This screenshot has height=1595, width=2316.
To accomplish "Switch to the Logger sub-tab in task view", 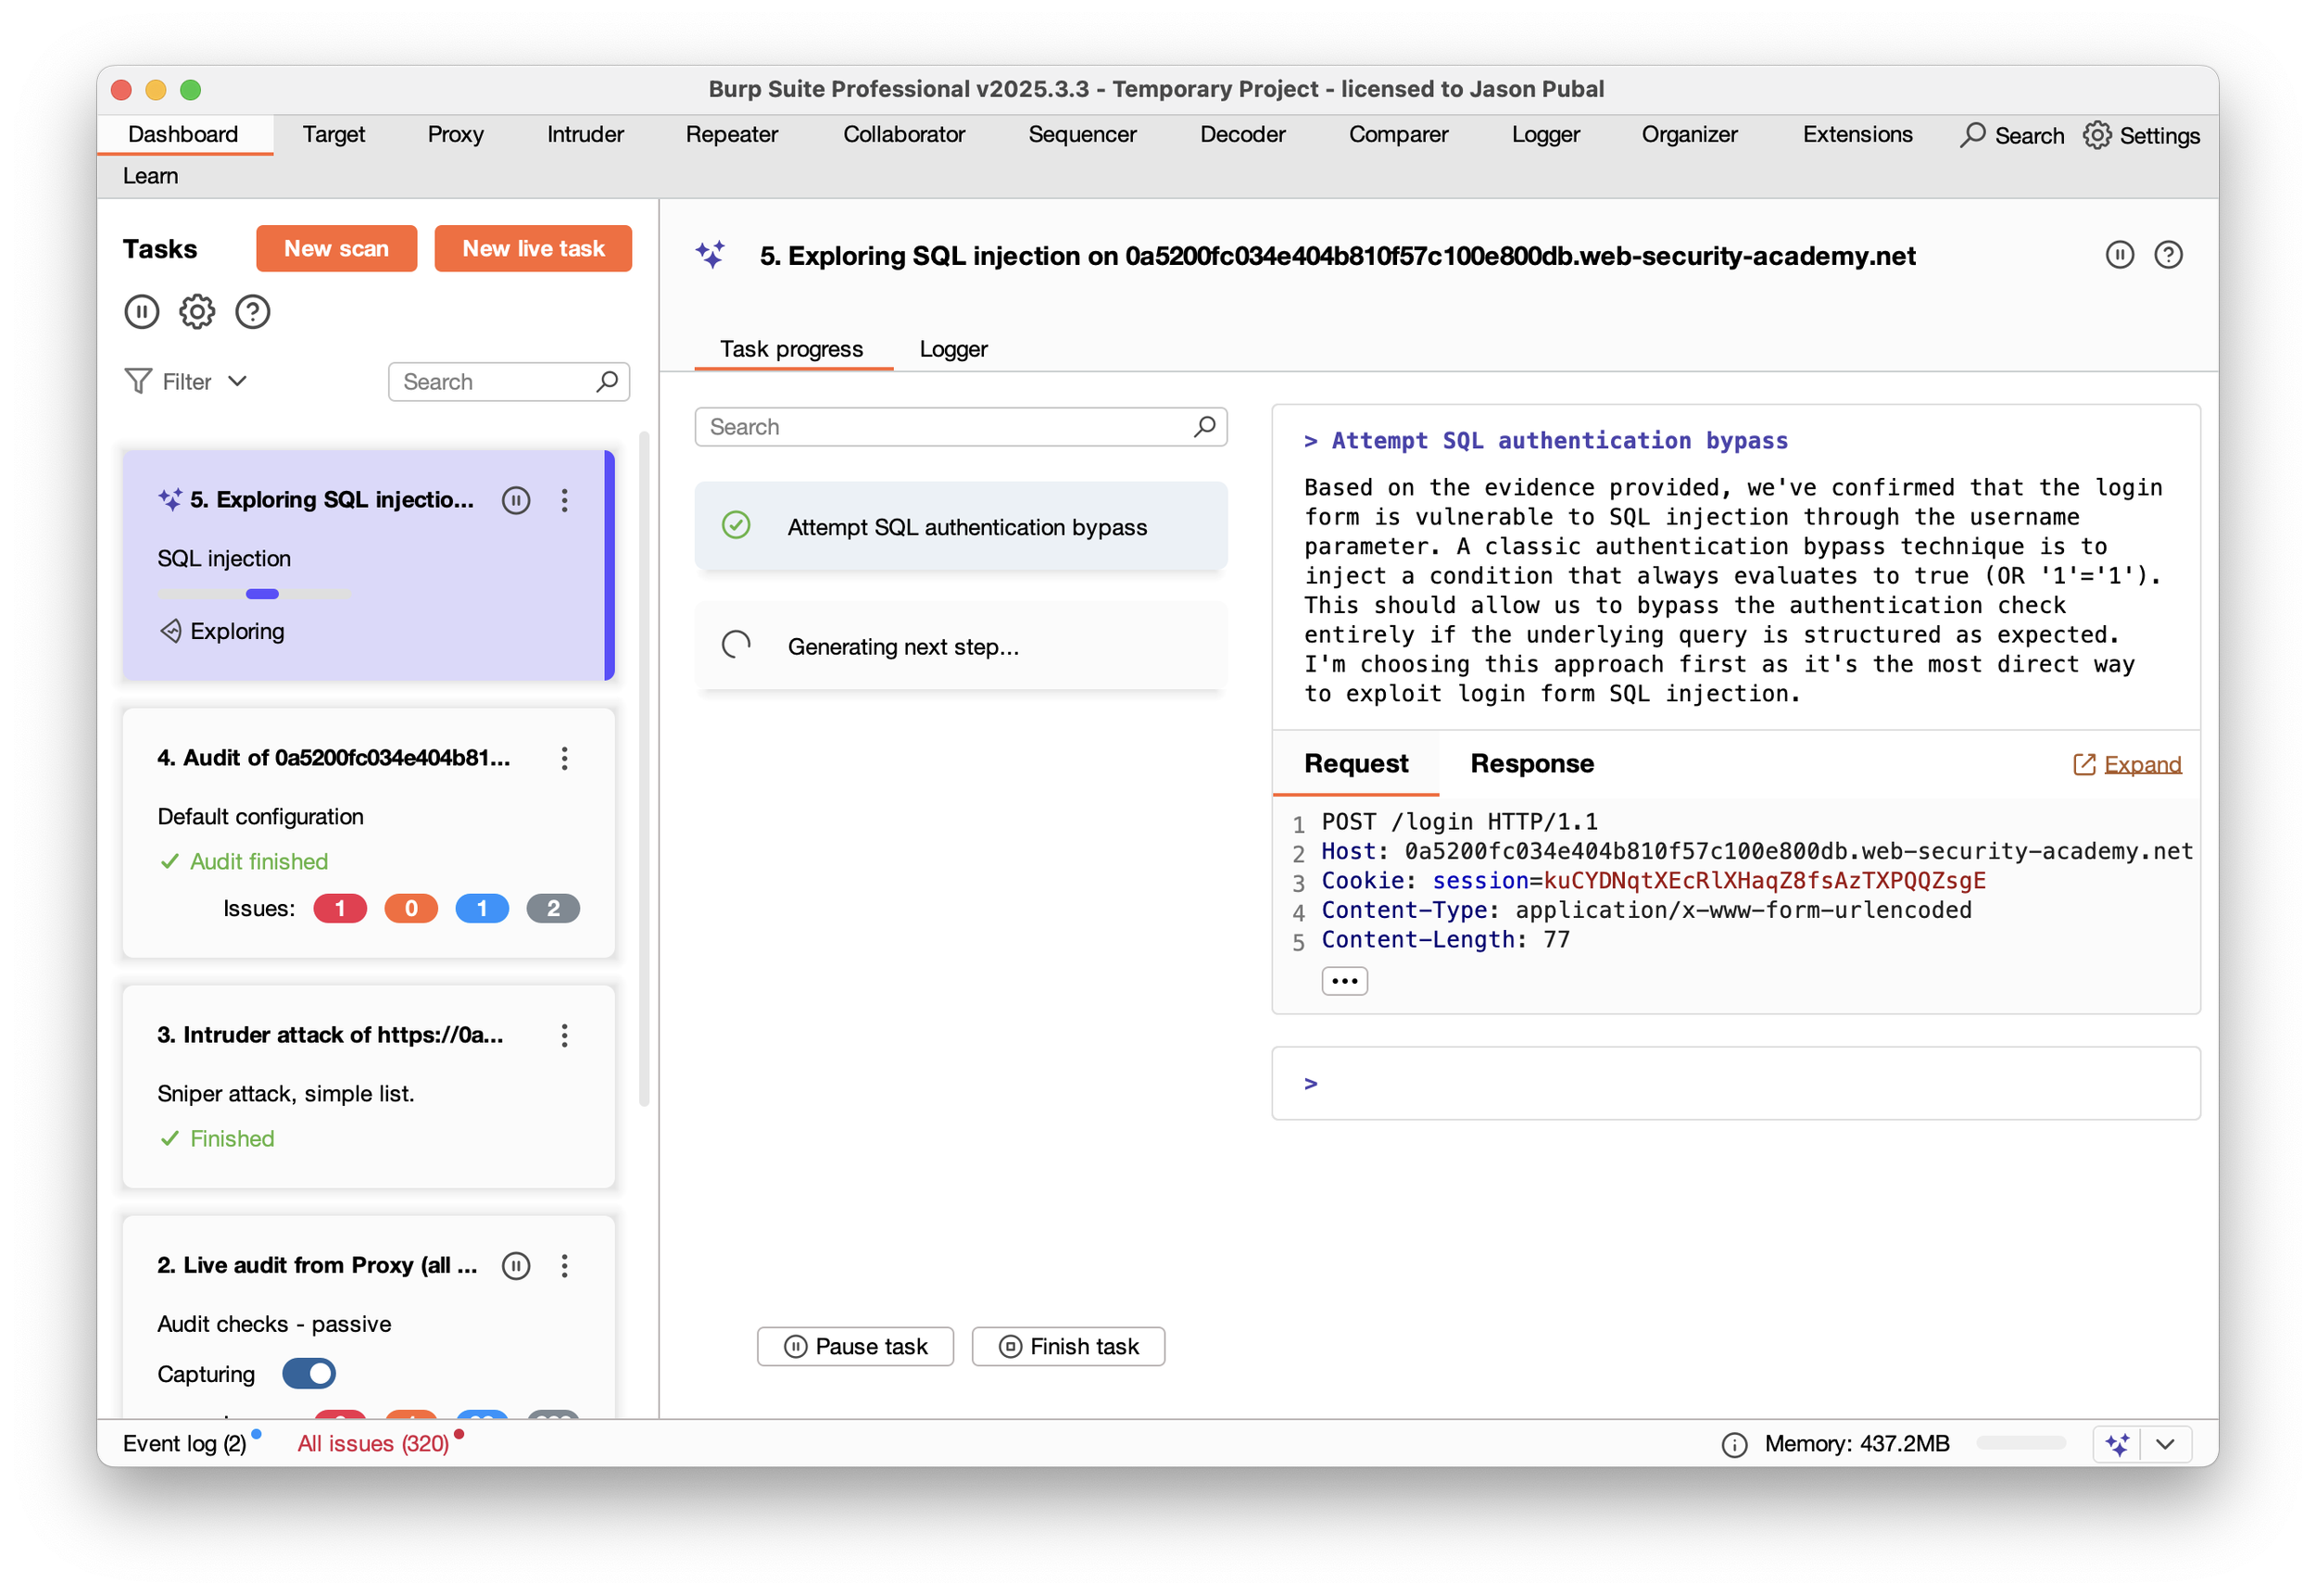I will pos(953,349).
